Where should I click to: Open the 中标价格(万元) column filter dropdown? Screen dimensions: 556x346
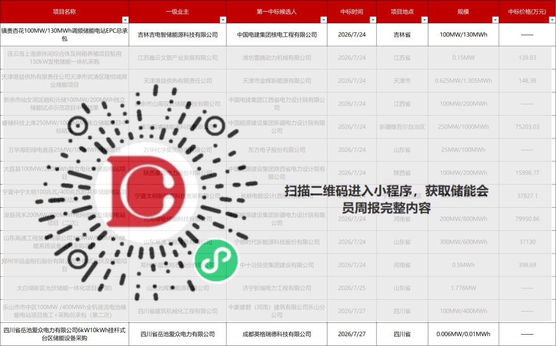point(552,20)
